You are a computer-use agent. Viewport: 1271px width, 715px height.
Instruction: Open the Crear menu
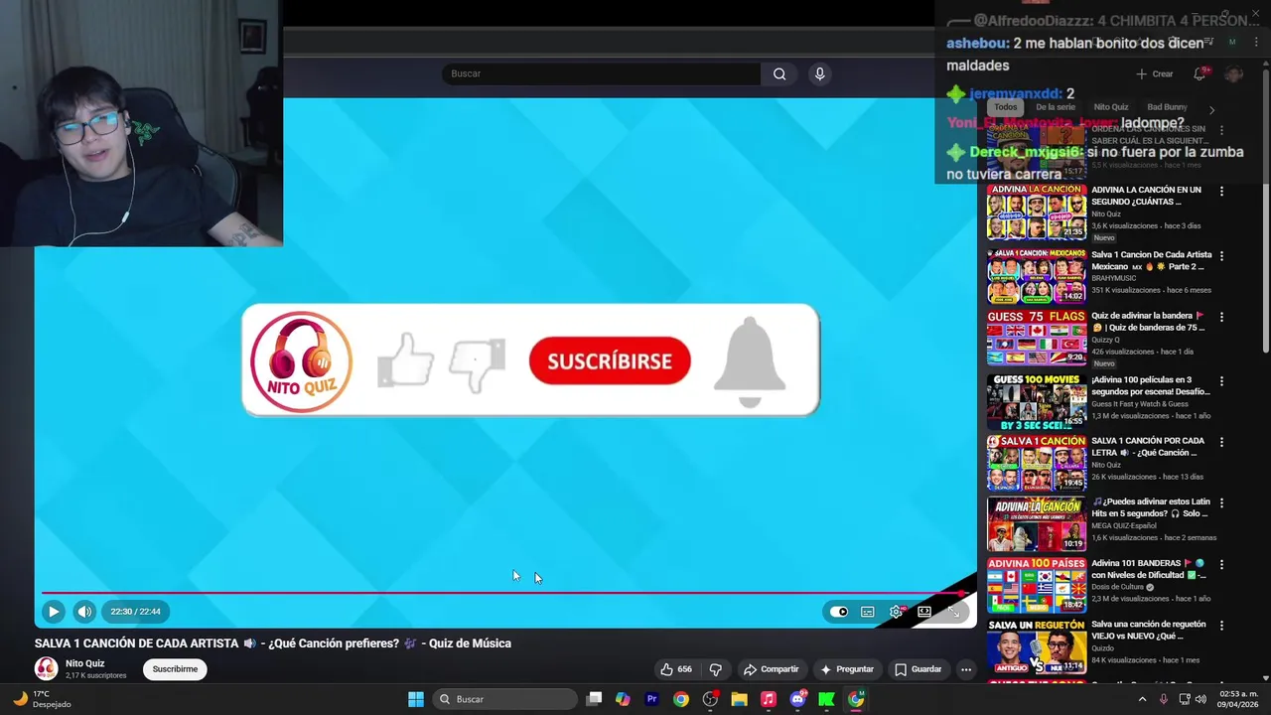coord(1155,73)
